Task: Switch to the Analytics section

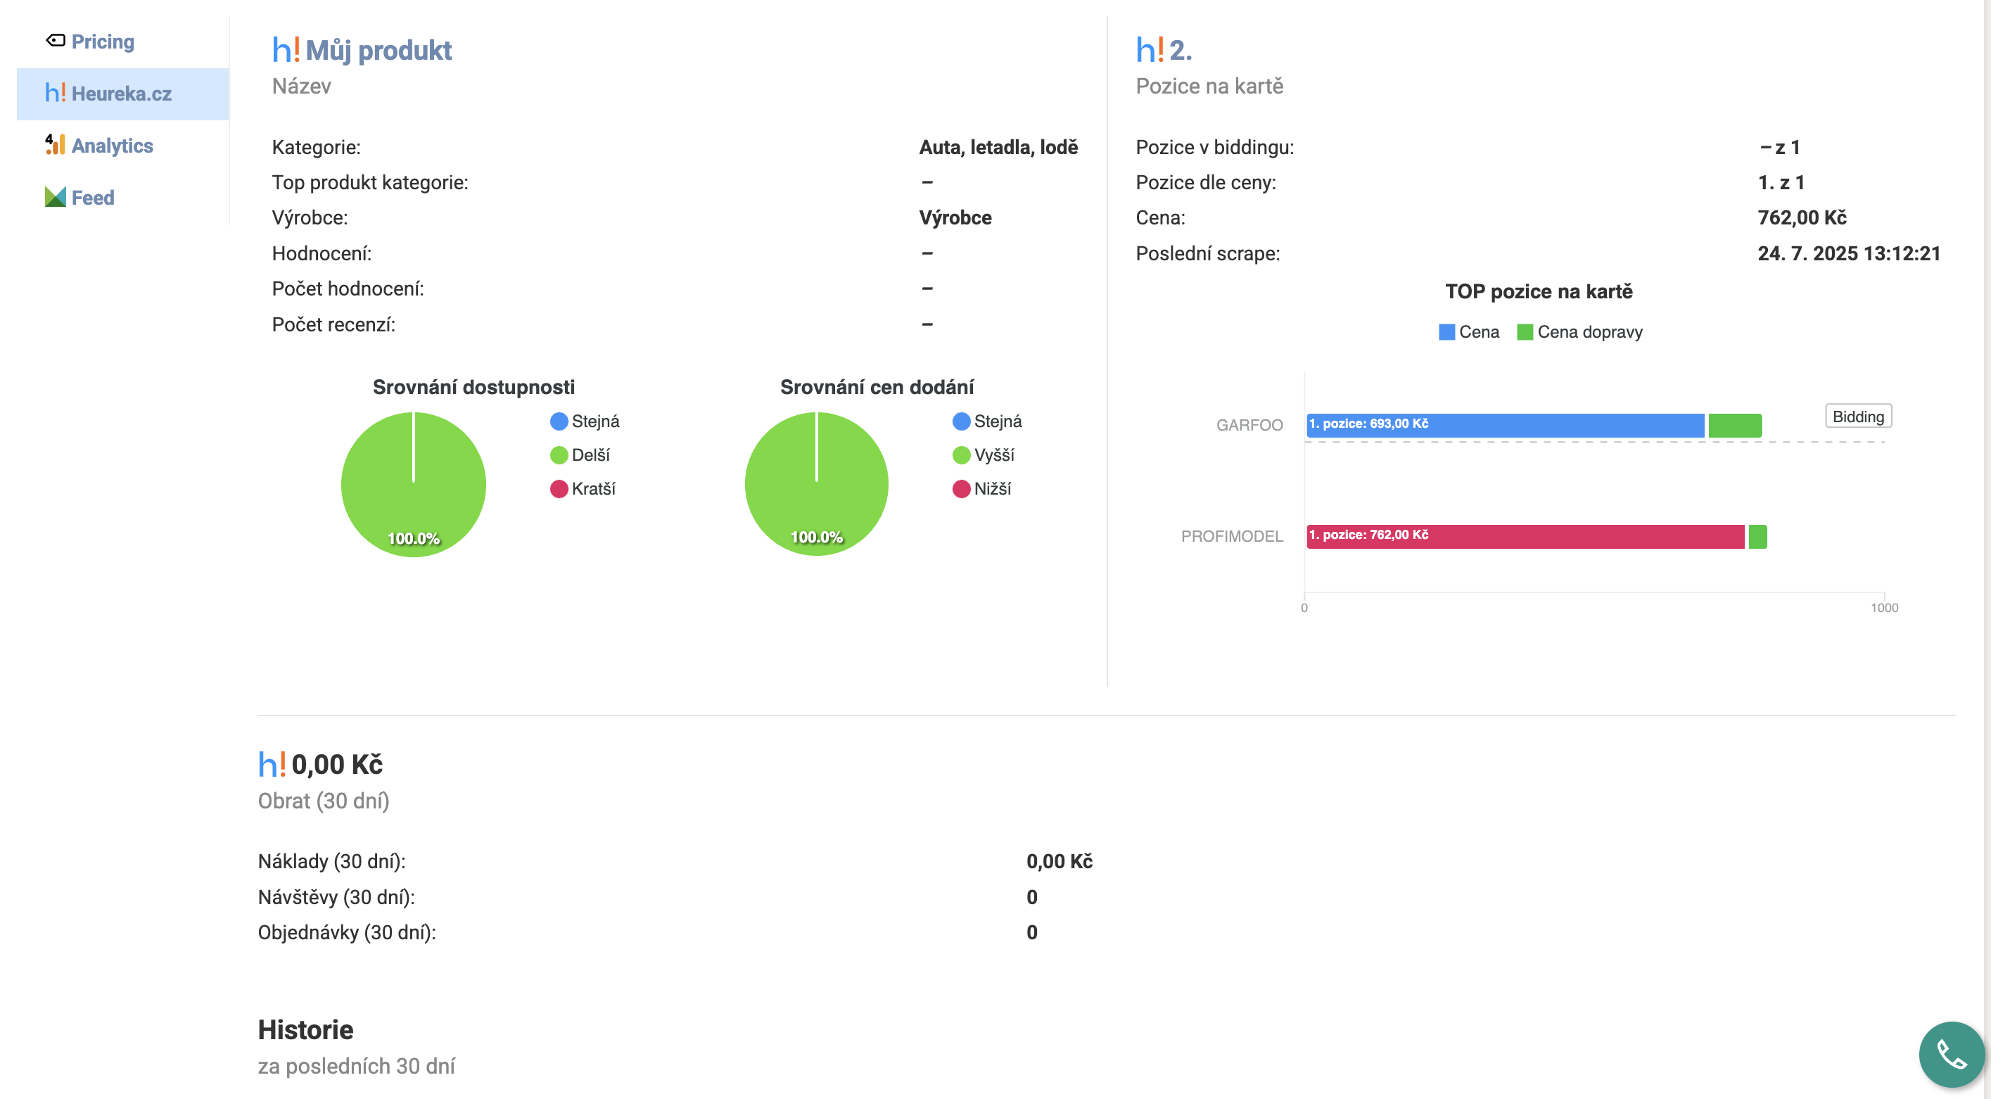Action: click(112, 146)
